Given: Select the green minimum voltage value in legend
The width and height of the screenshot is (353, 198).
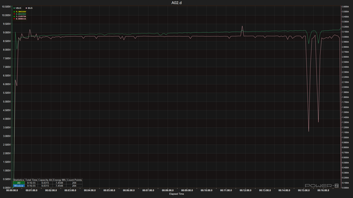Looking at the screenshot, I should click(x=21, y=14).
